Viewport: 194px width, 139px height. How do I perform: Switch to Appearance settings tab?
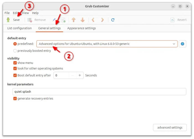81,28
